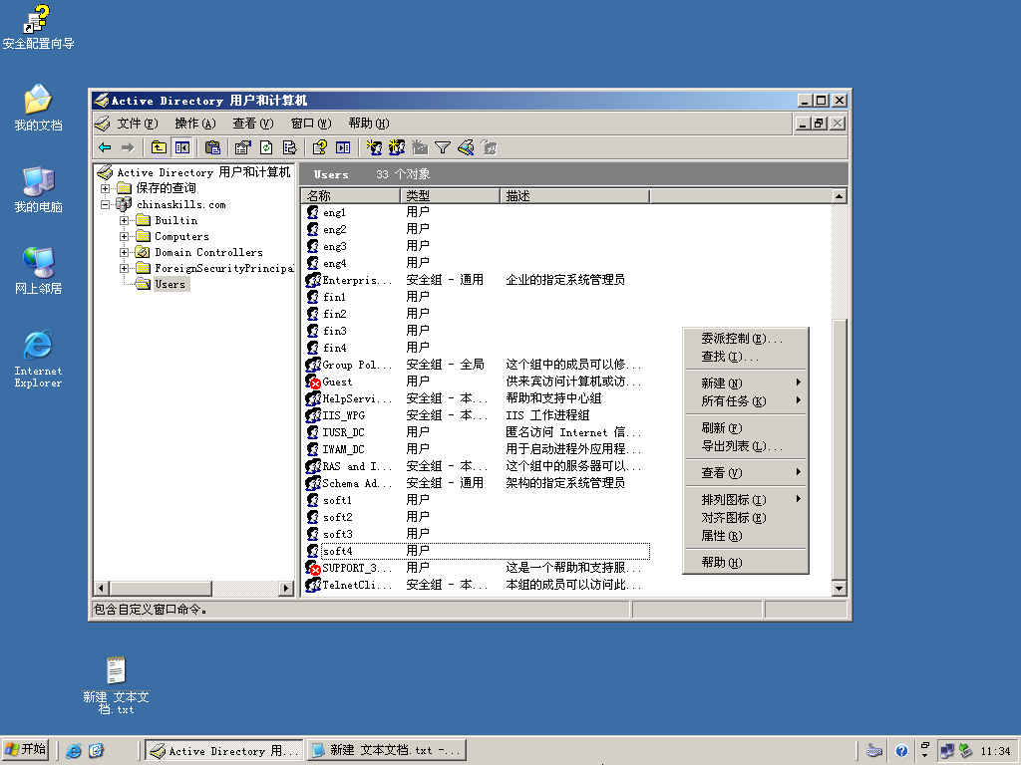Select the eng1 user row
The height and width of the screenshot is (765, 1021).
point(477,213)
